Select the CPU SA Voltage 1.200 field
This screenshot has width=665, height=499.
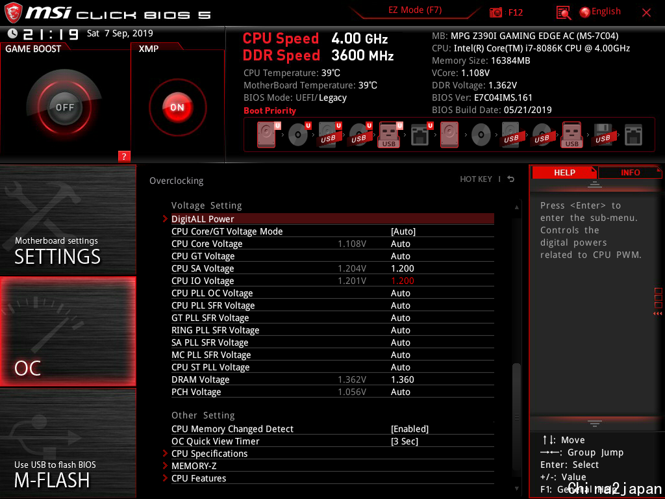tap(403, 268)
